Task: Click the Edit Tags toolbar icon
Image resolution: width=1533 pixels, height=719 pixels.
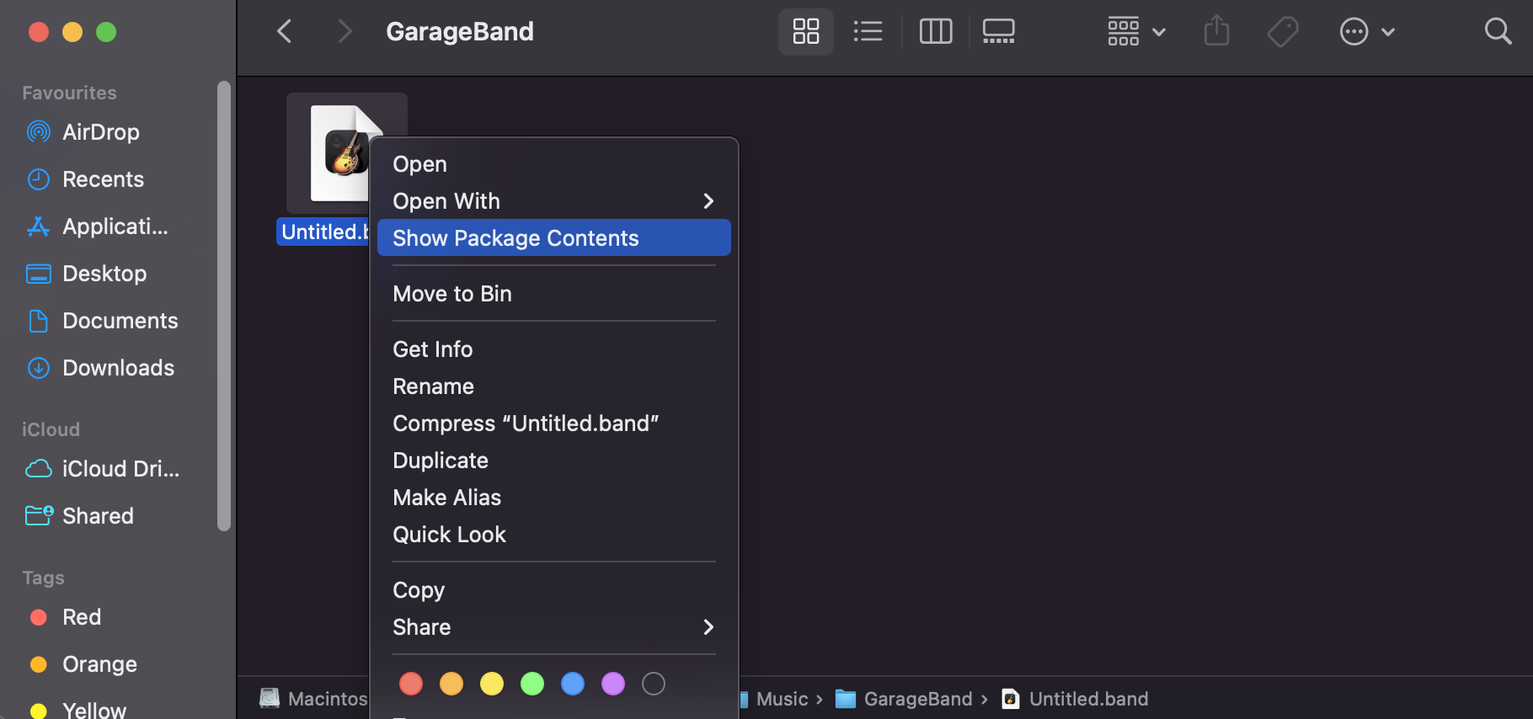Action: 1283,32
